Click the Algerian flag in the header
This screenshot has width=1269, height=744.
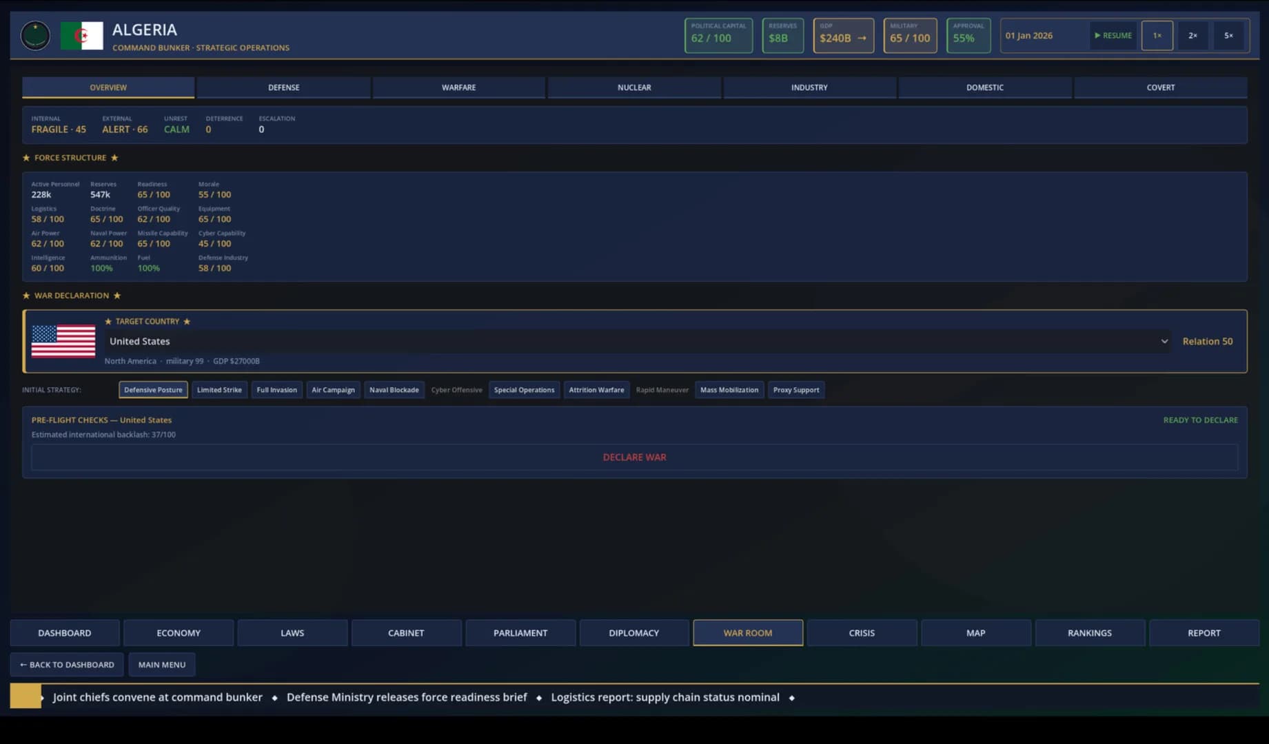point(81,36)
